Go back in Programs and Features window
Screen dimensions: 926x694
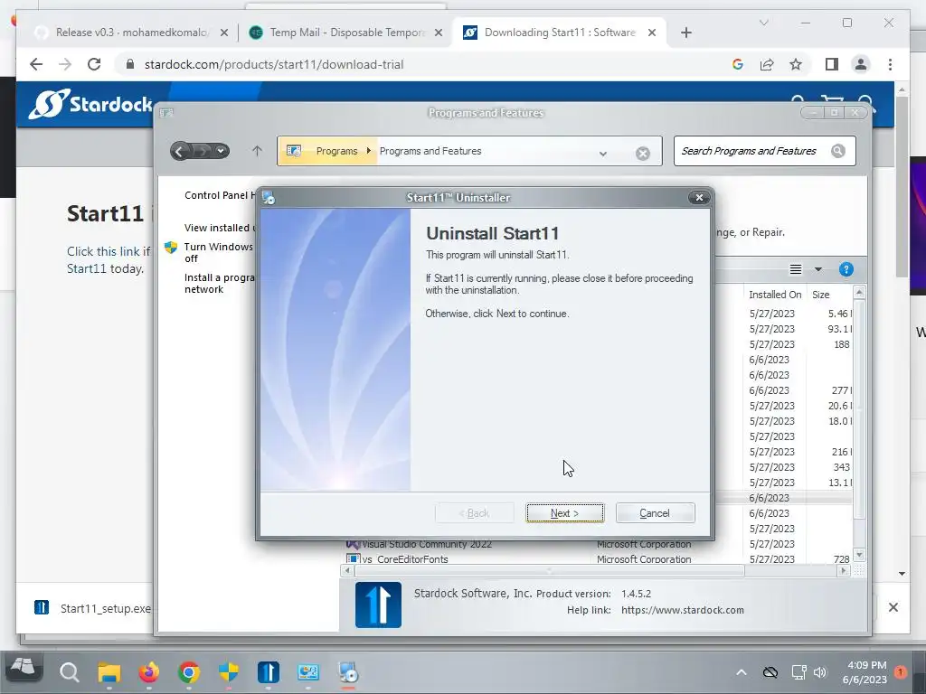coord(180,151)
